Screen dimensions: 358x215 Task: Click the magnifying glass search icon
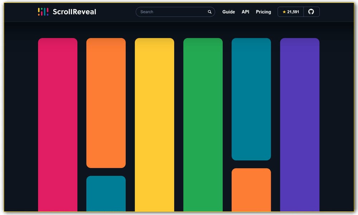(x=209, y=12)
